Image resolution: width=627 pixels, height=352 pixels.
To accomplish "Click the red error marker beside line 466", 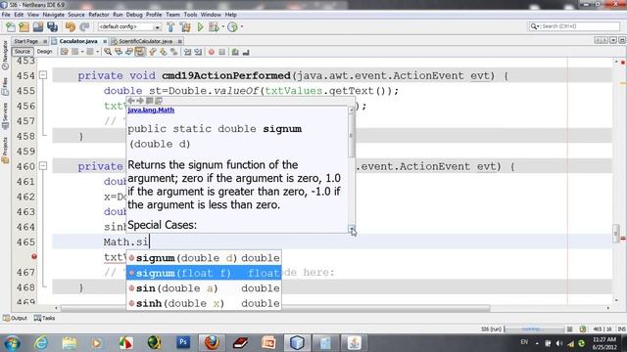I will coord(34,256).
